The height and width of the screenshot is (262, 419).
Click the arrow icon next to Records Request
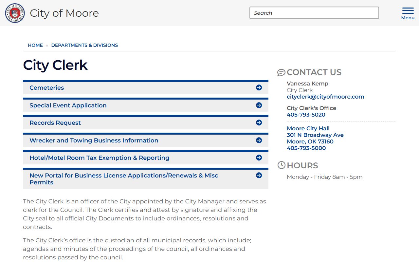259,122
